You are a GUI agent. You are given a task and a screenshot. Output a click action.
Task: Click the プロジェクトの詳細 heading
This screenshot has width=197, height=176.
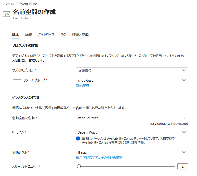pyautogui.click(x=25, y=45)
